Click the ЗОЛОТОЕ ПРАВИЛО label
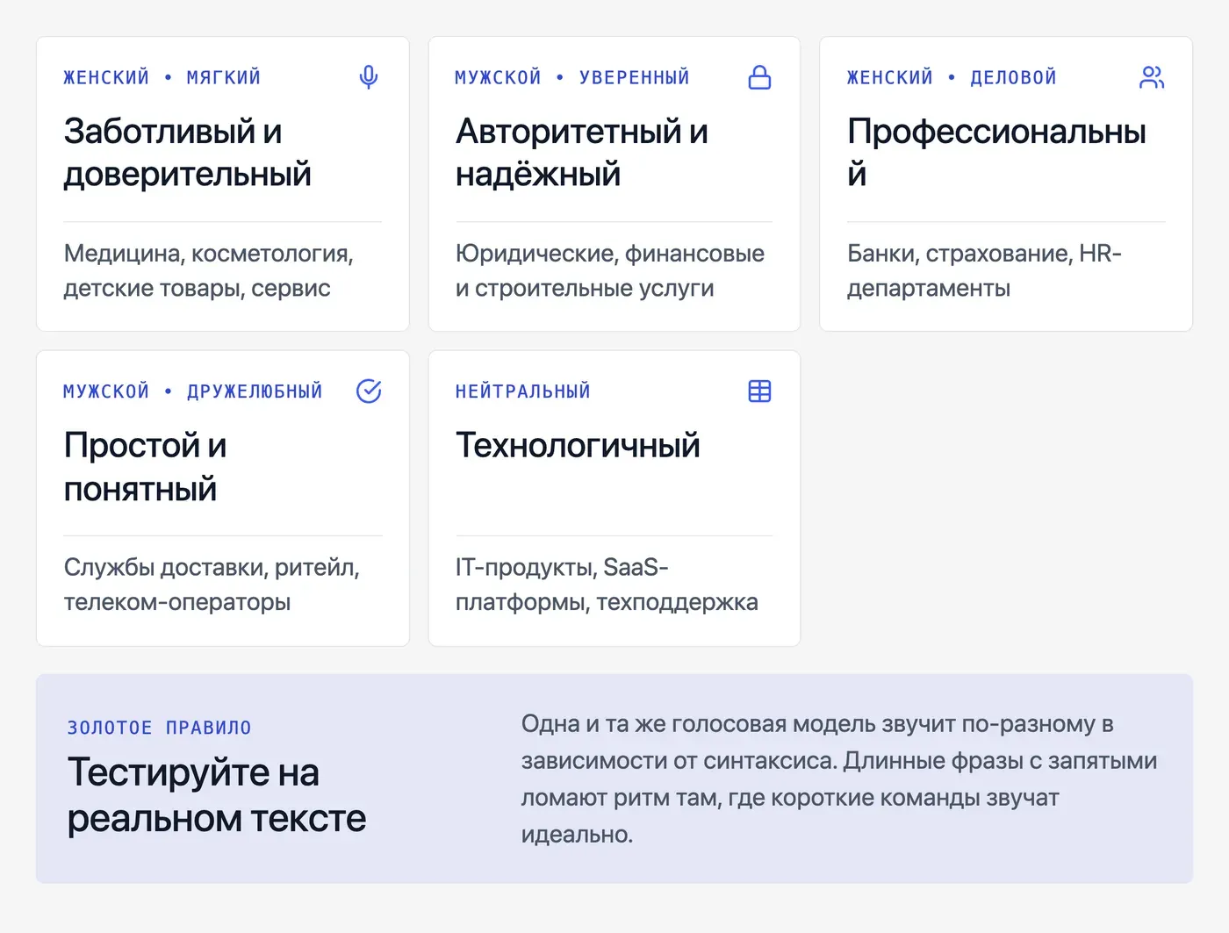 click(160, 728)
